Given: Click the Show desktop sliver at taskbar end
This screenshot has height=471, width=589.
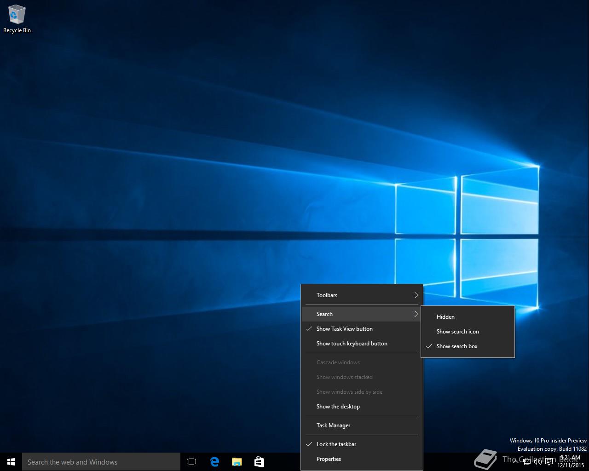Looking at the screenshot, I should coord(588,462).
